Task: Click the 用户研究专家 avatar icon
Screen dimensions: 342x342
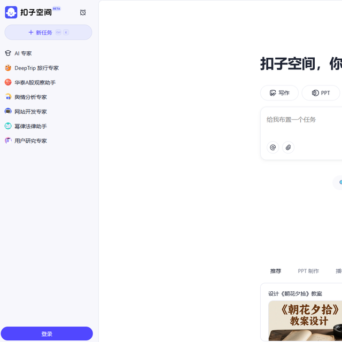Action: [8, 141]
